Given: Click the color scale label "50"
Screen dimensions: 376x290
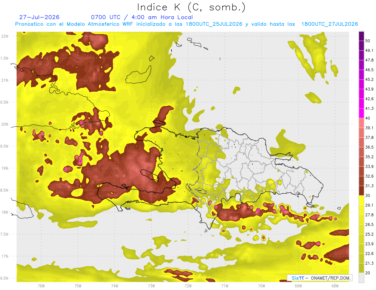Looking at the screenshot, I should point(368,41).
